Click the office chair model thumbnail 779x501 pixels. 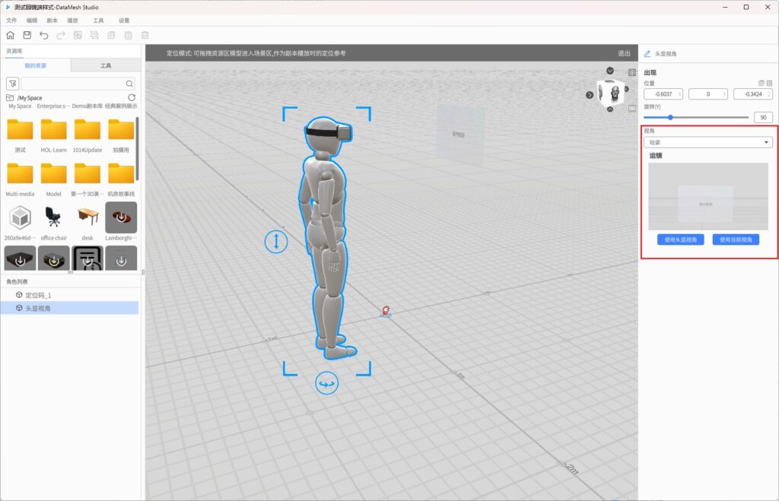(x=53, y=219)
